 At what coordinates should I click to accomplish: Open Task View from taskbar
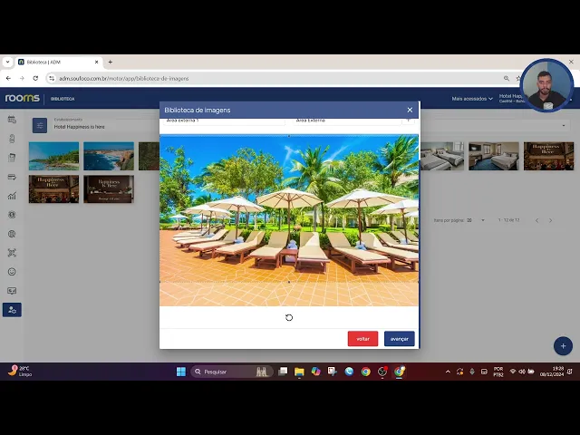(x=283, y=372)
